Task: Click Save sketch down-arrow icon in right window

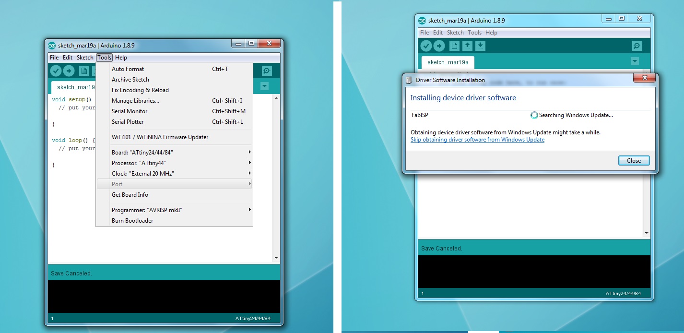Action: click(480, 46)
